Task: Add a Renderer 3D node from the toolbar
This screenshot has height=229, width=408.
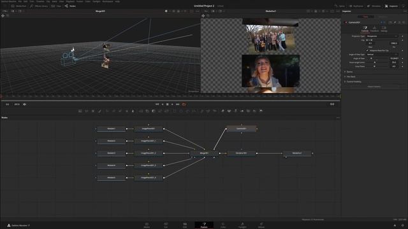Action: (x=261, y=111)
